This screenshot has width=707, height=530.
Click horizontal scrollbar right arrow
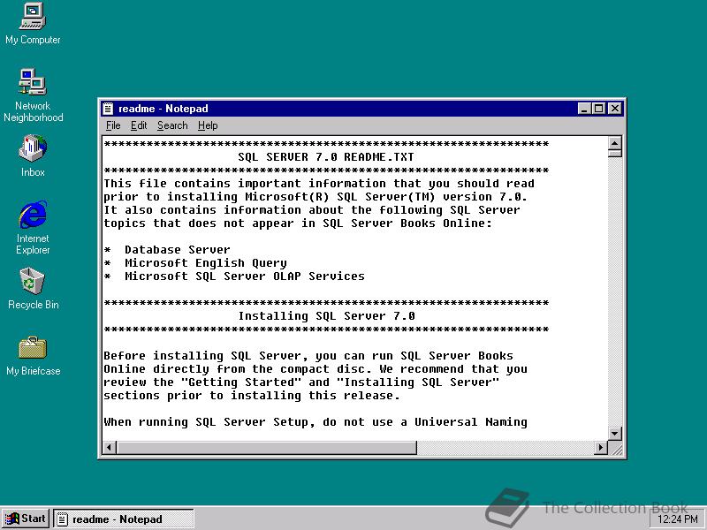(x=600, y=448)
